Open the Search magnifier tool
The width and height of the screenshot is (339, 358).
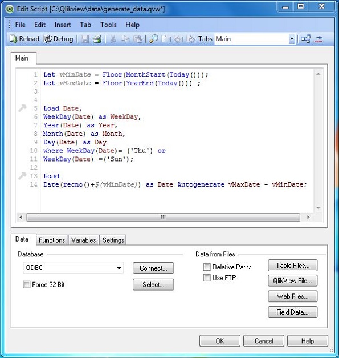[x=154, y=39]
